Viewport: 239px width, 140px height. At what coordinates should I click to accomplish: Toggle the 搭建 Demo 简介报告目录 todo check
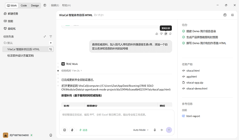pos(184,31)
